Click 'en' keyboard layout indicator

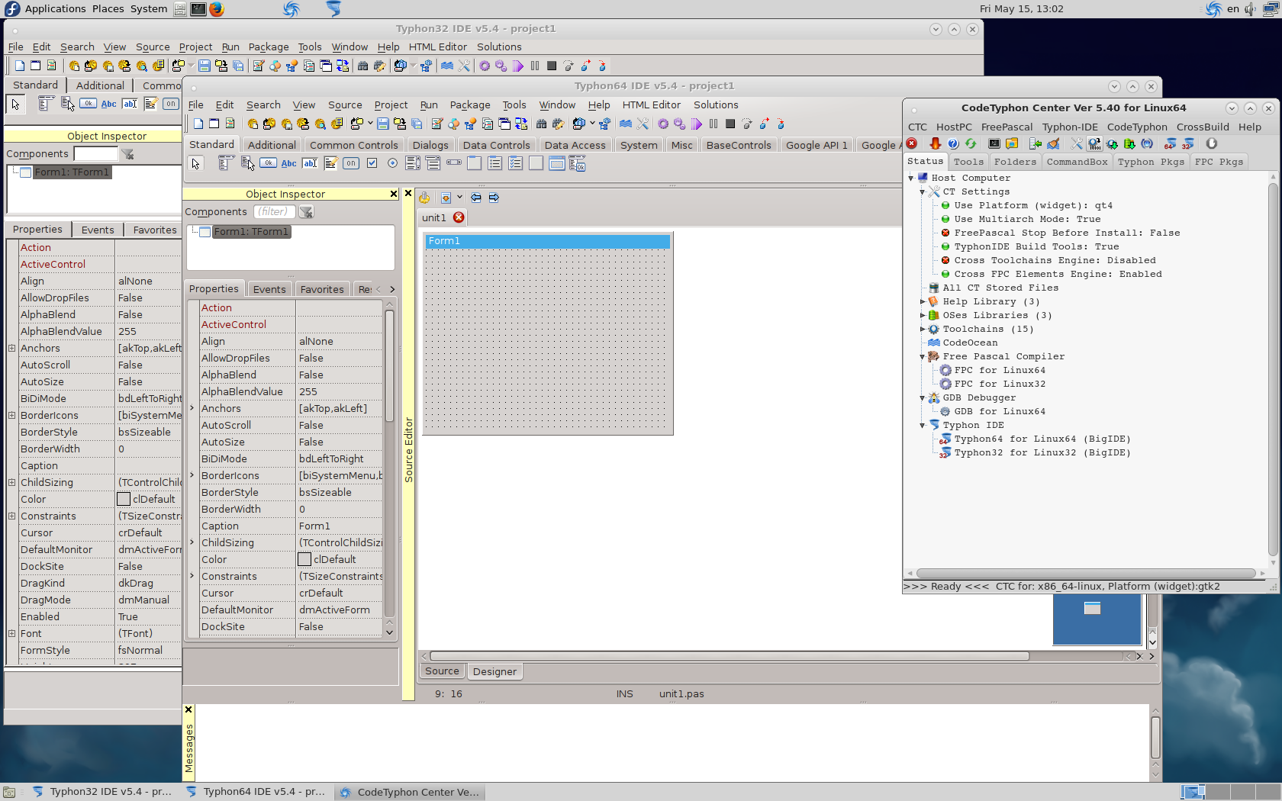click(1233, 9)
